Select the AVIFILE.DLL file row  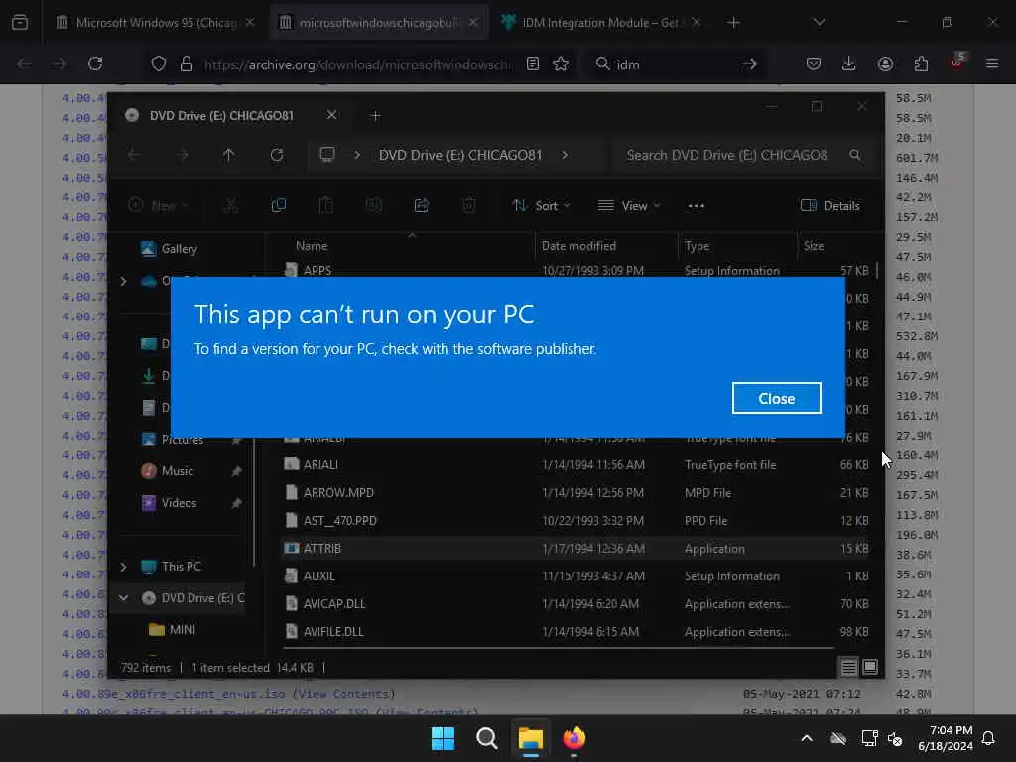tap(576, 632)
